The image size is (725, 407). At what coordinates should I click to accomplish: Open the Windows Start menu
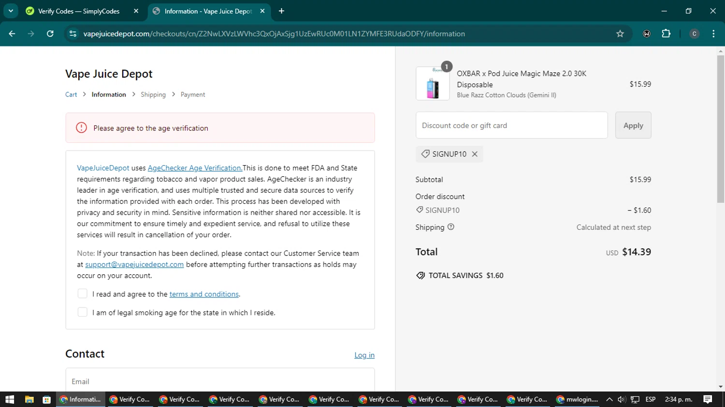tap(10, 399)
